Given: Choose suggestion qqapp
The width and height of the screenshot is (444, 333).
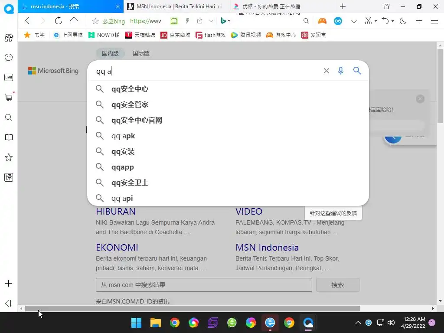Looking at the screenshot, I should [228, 167].
